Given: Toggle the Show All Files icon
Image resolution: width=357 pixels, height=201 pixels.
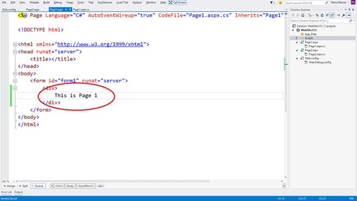Looking at the screenshot, I should (332, 15).
